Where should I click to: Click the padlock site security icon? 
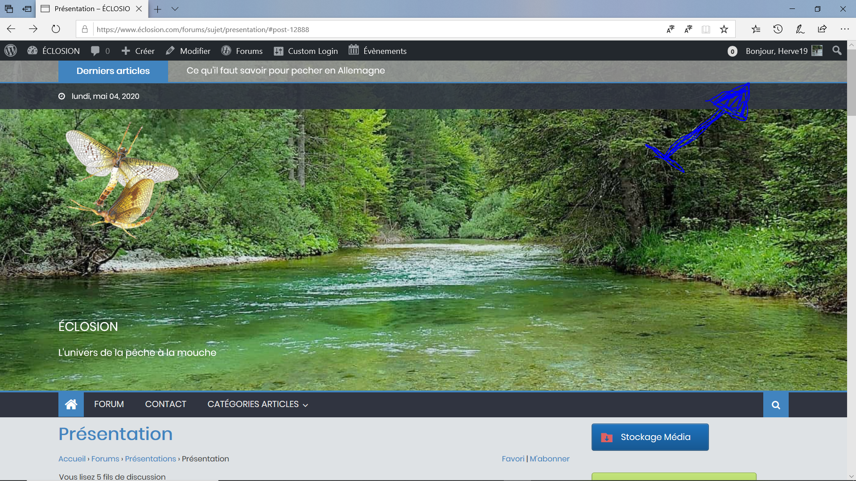pos(85,29)
